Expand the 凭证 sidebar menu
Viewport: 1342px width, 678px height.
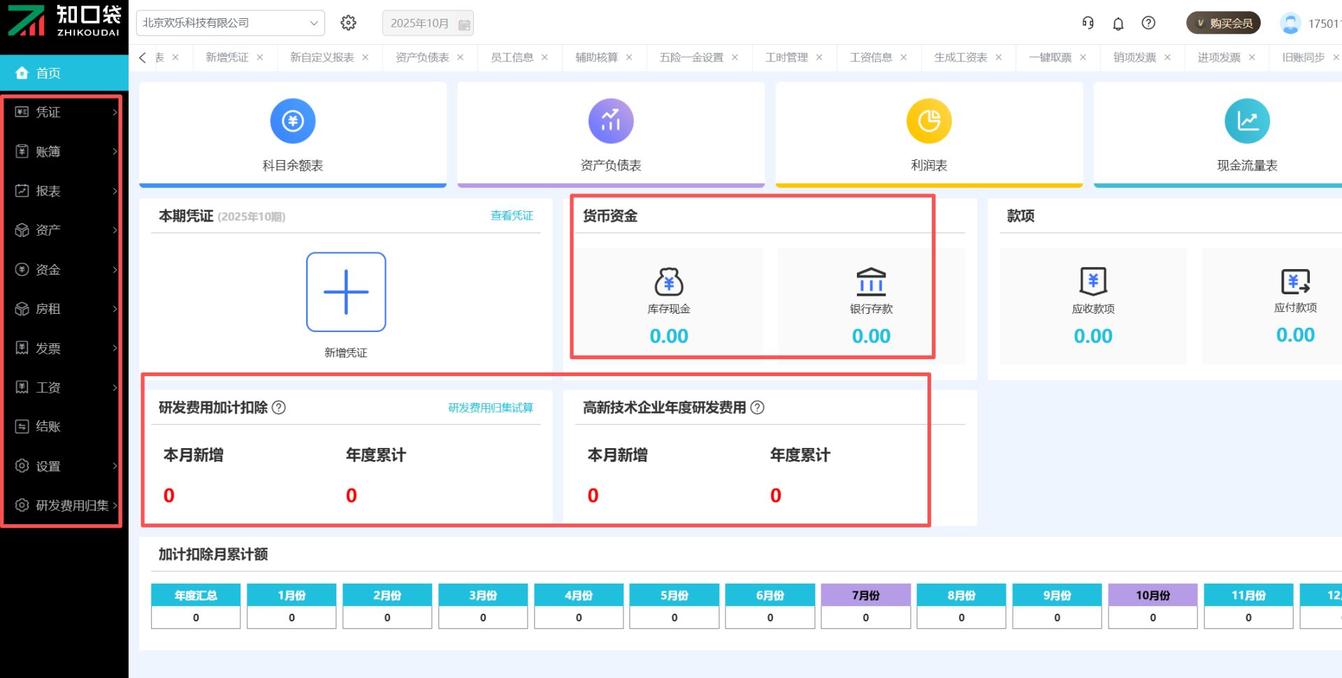click(x=63, y=112)
